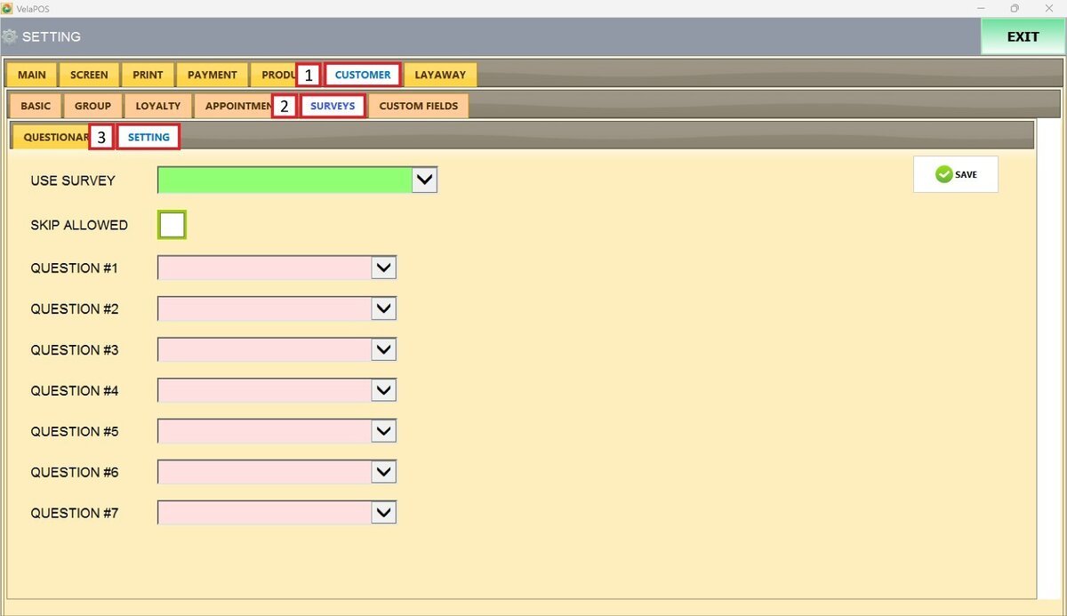This screenshot has height=616, width=1067.
Task: Click the 'USE SURVEY' label text
Action: click(73, 180)
